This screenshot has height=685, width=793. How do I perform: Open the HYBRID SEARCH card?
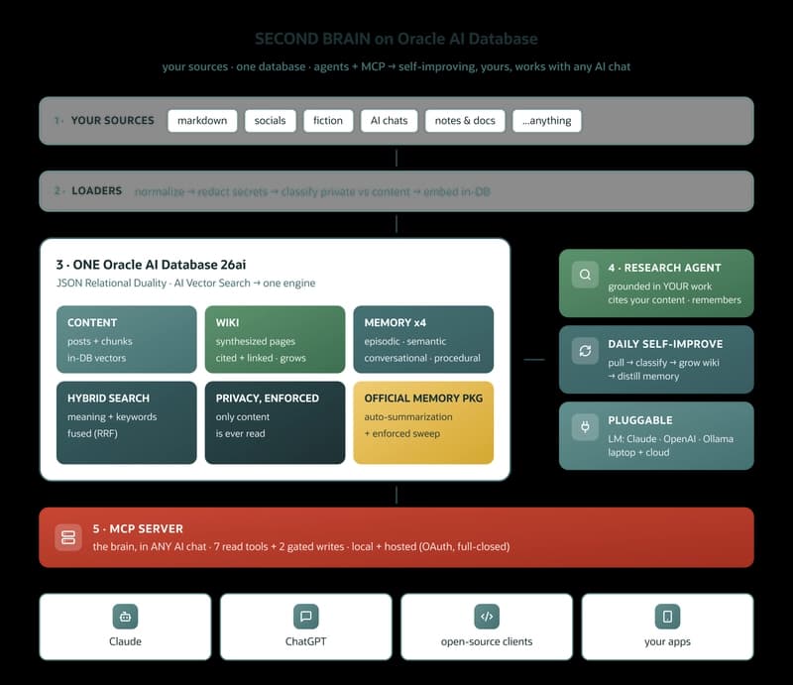[127, 423]
